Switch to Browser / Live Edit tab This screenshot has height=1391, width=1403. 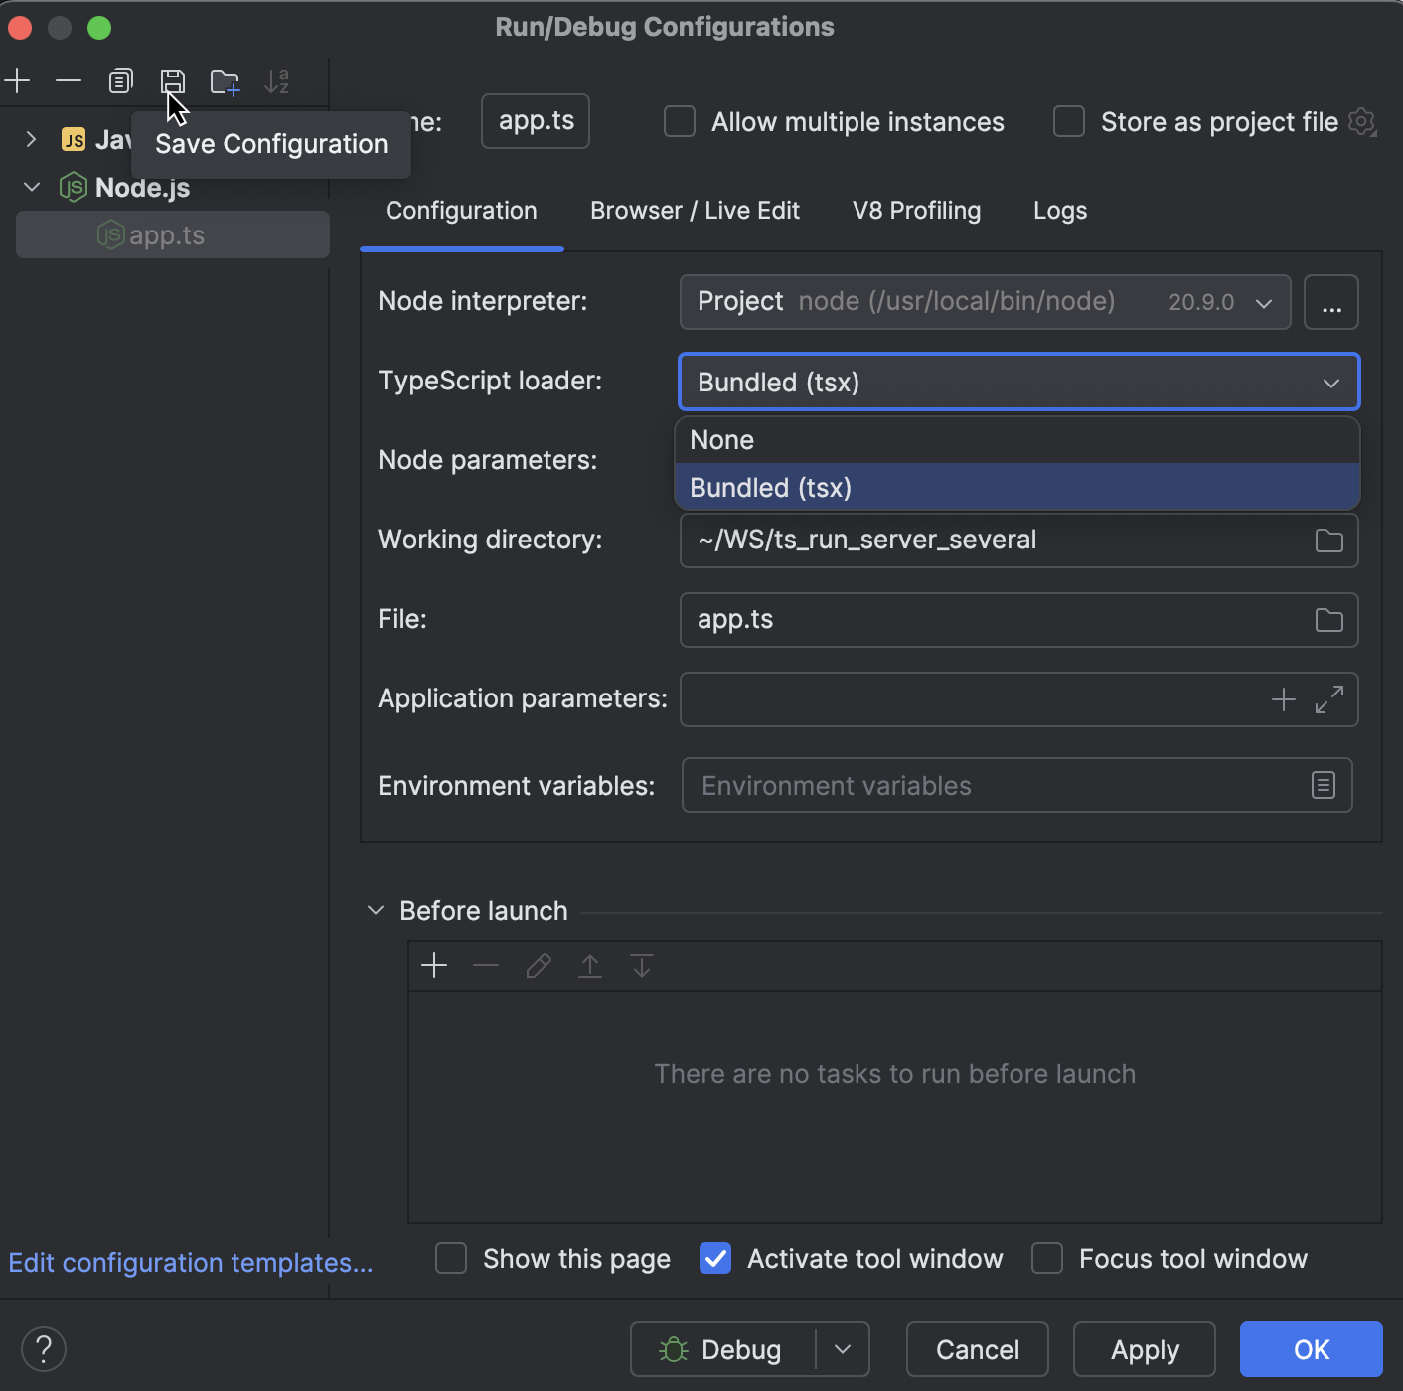click(695, 210)
